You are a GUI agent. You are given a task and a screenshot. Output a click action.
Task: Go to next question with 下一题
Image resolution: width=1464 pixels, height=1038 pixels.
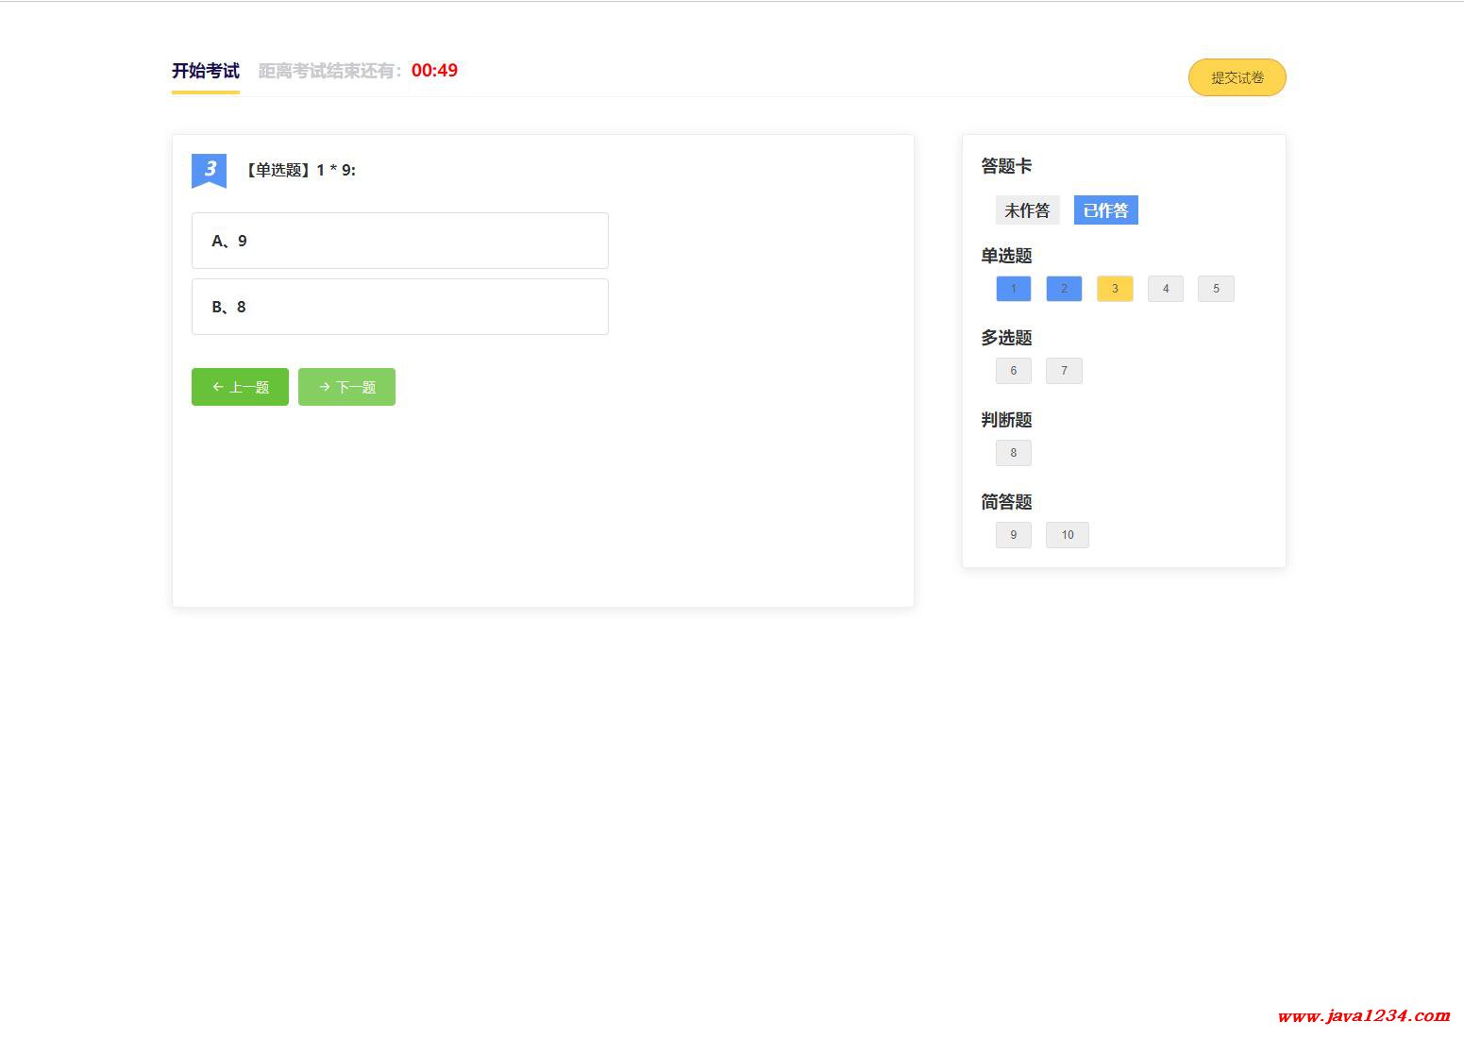346,387
